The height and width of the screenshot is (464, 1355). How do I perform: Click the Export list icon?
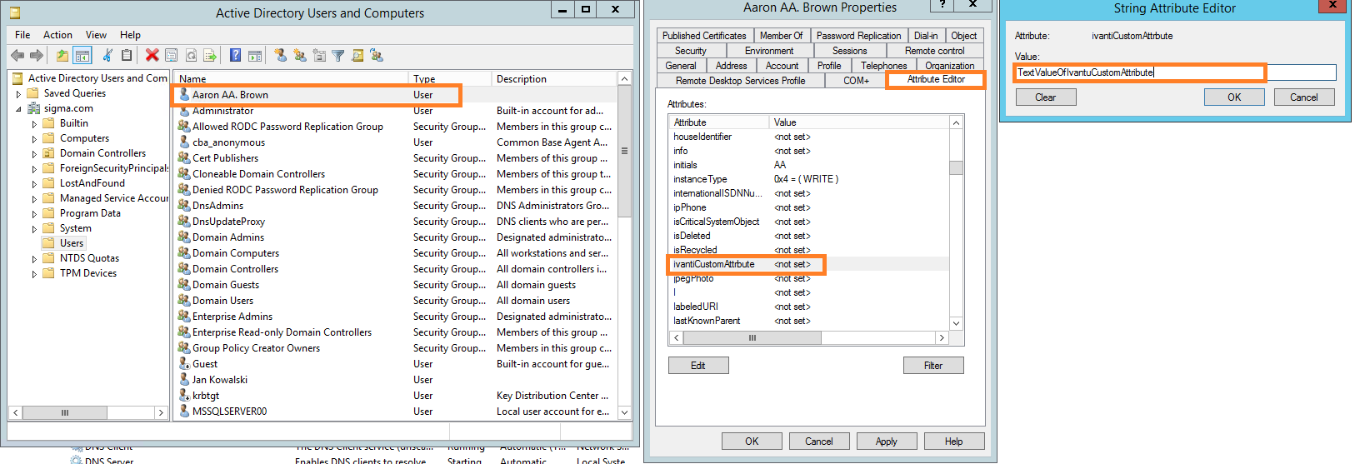click(x=210, y=56)
